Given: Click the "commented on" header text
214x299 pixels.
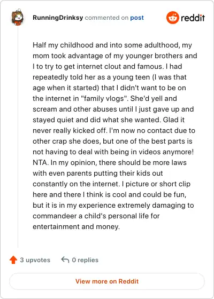Looking at the screenshot, I should [106, 18].
